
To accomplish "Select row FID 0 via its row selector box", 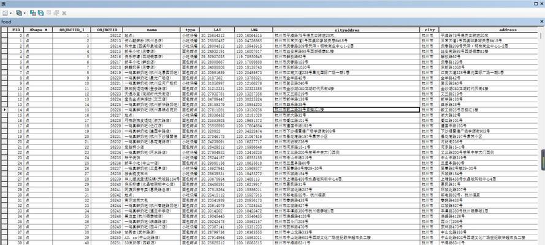I will (4, 36).
